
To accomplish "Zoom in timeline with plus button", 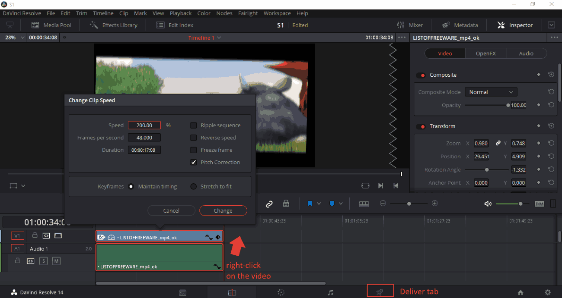I will pyautogui.click(x=435, y=204).
